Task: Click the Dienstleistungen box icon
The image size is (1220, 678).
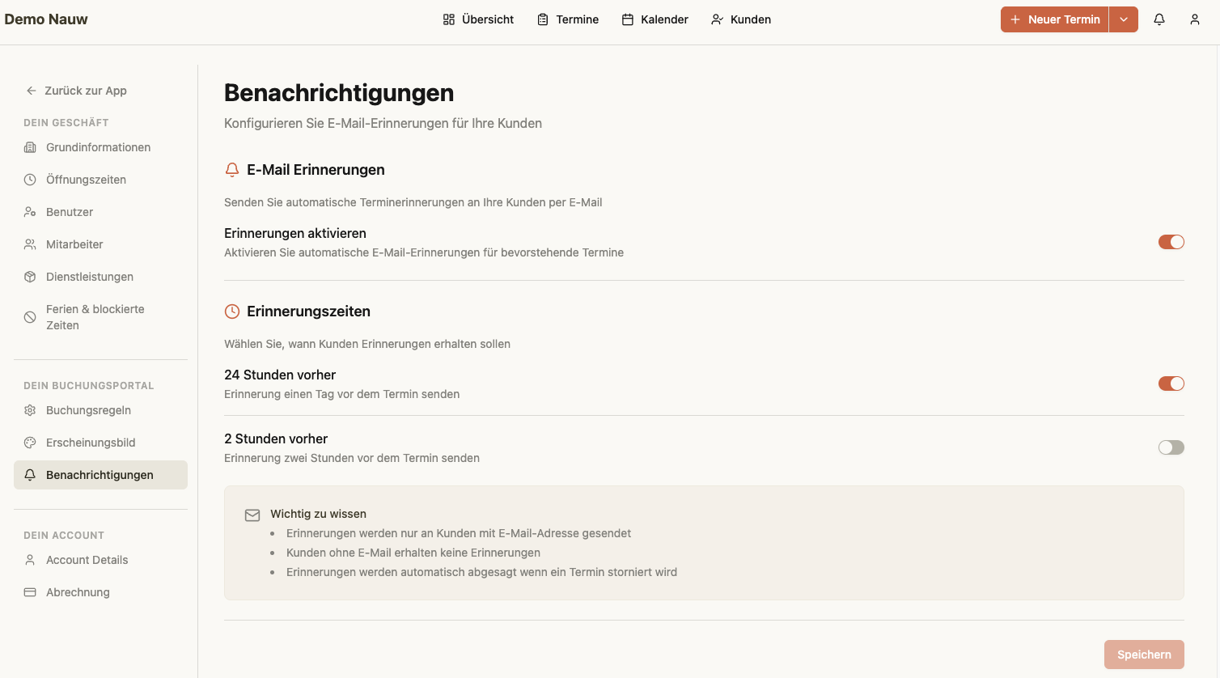Action: (x=30, y=277)
